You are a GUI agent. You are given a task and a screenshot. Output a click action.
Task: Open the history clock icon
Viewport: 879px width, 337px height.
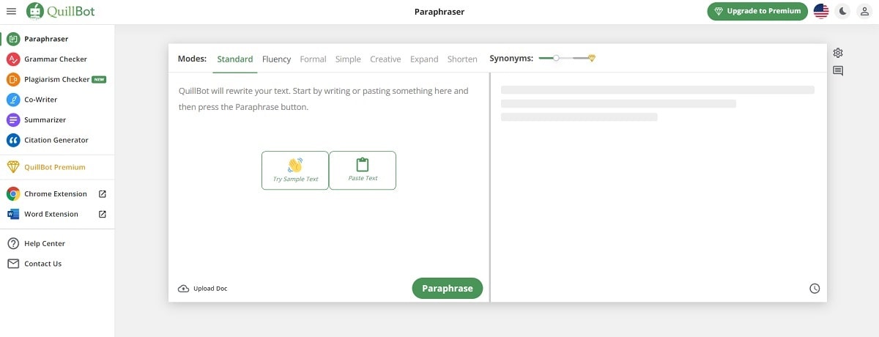point(815,289)
